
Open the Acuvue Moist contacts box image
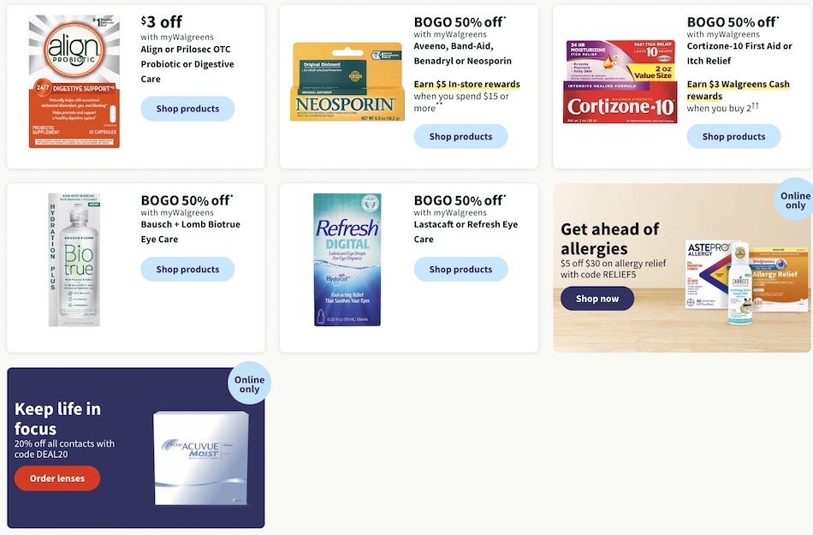(201, 458)
